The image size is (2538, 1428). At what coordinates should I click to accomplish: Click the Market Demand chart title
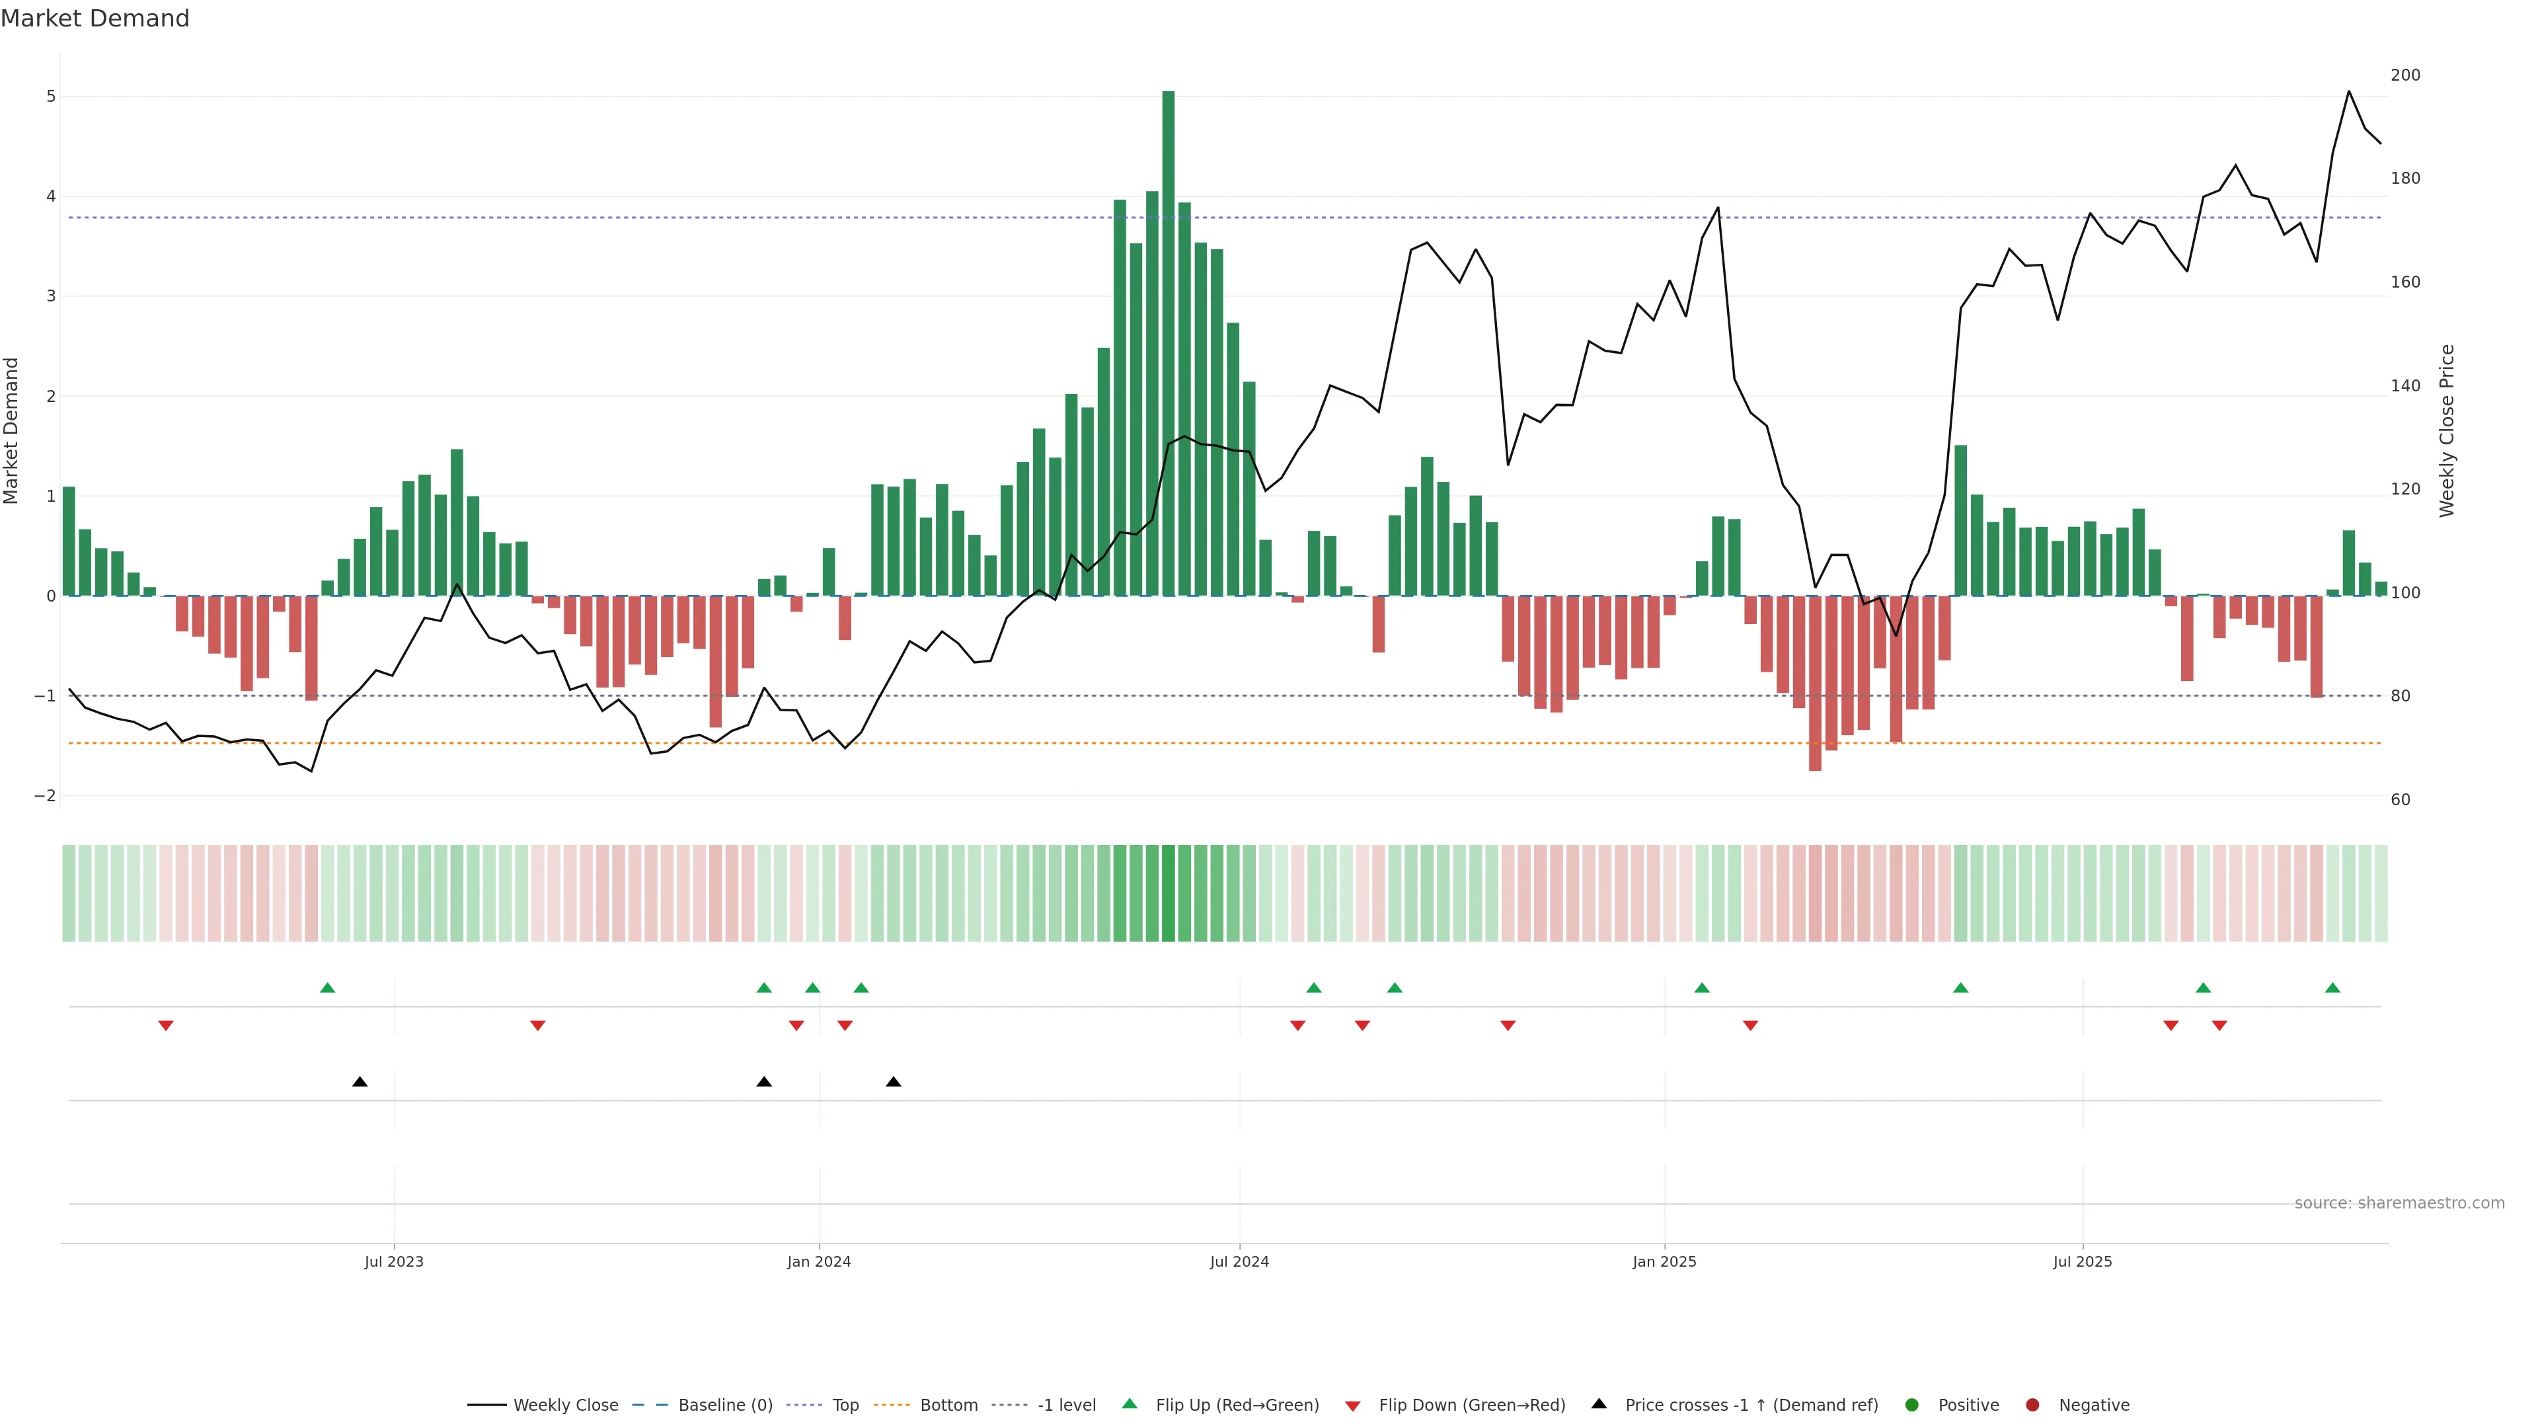95,19
